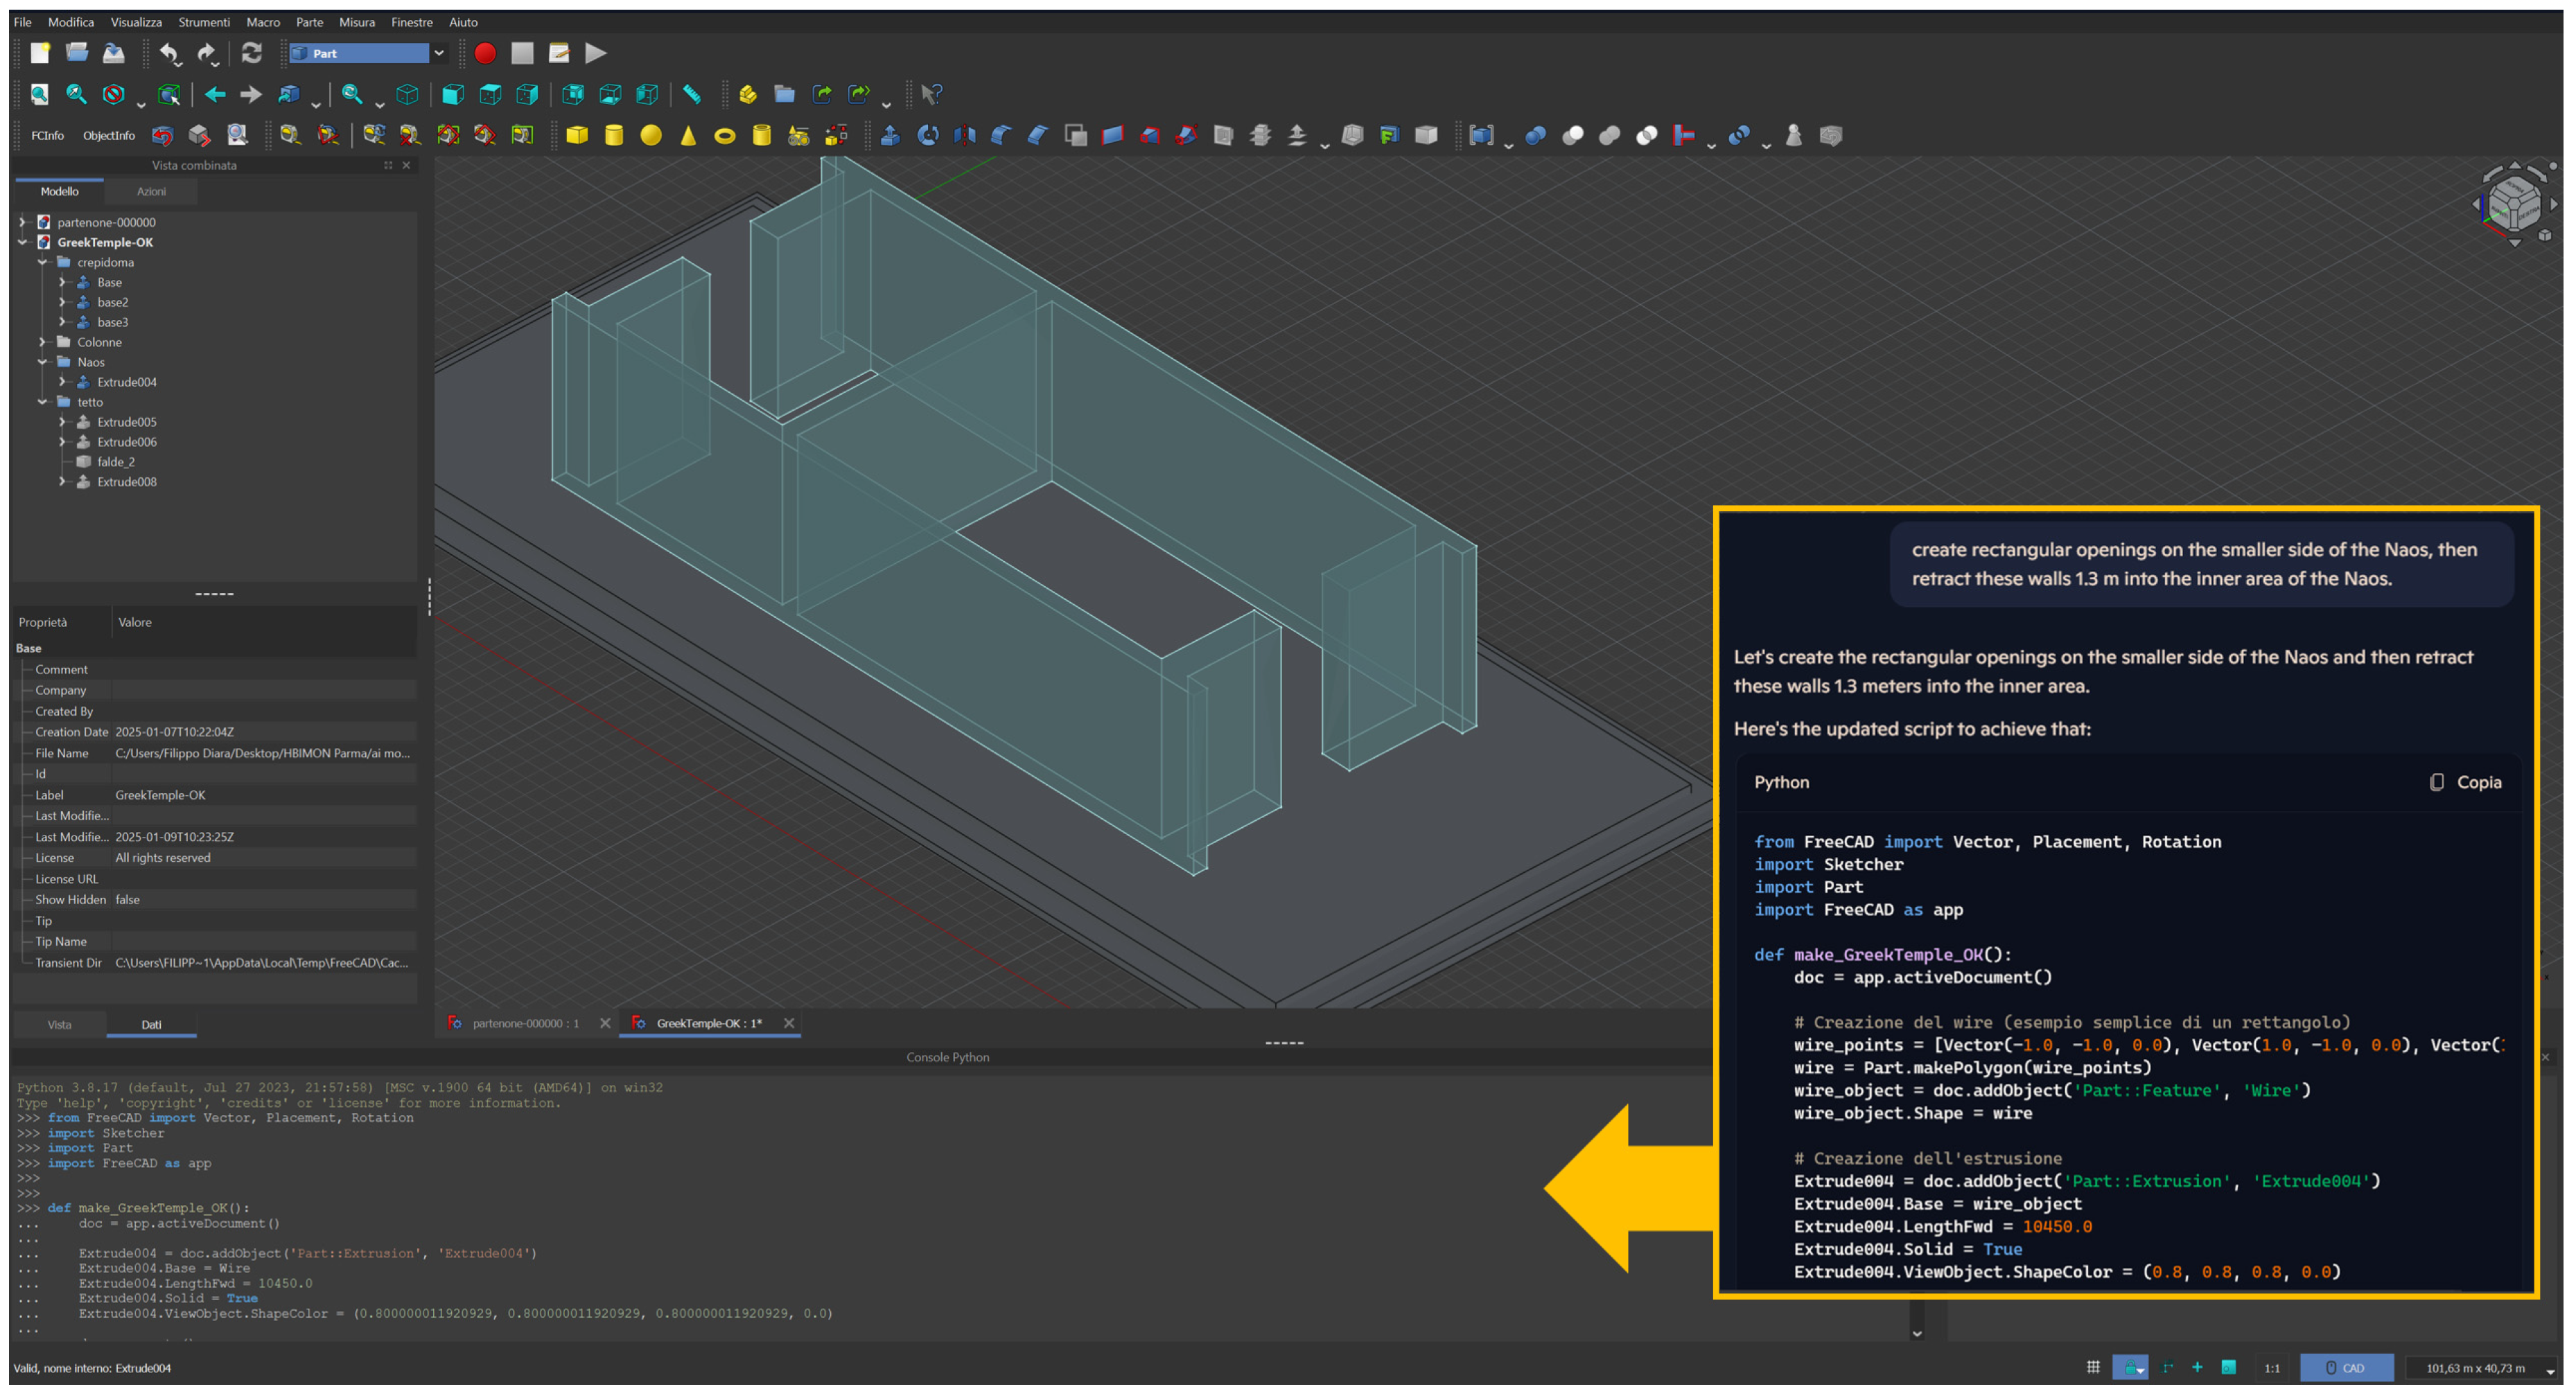
Task: Click the Copia copy code button
Action: pyautogui.click(x=2466, y=782)
